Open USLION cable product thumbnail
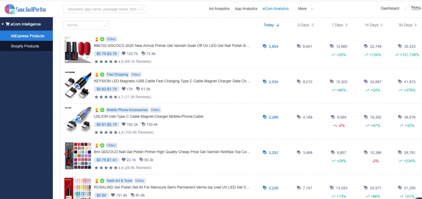 point(77,120)
